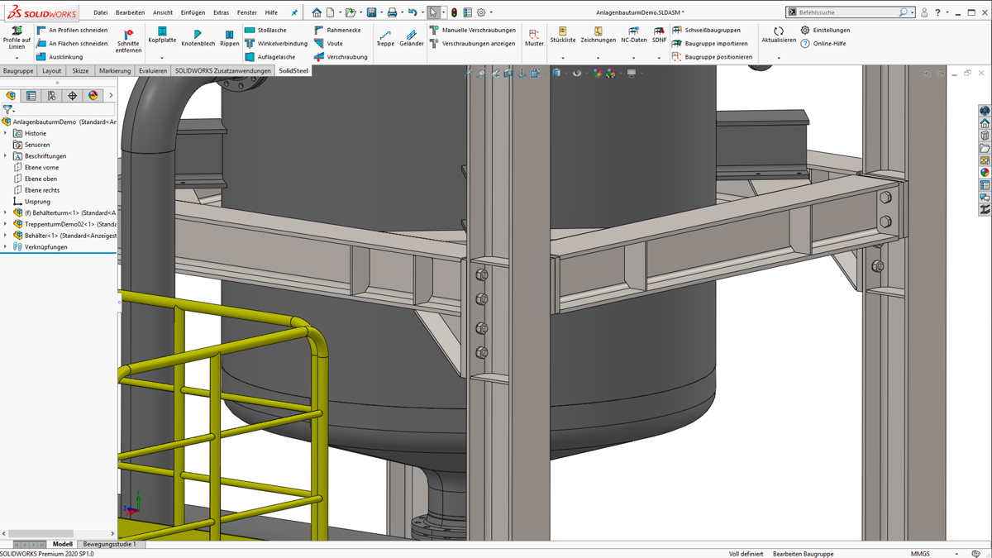992x558 pixels.
Task: Open the DisplayManager tab with color ball
Action: [x=93, y=96]
